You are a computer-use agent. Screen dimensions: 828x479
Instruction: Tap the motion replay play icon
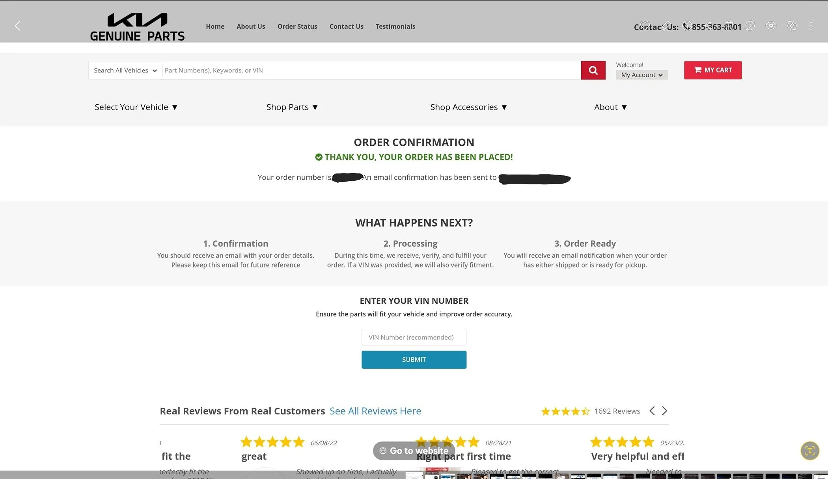(750, 26)
